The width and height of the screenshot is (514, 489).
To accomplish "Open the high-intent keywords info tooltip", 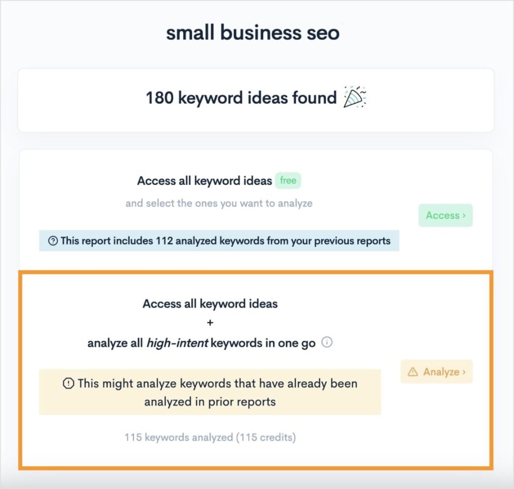I will point(327,343).
